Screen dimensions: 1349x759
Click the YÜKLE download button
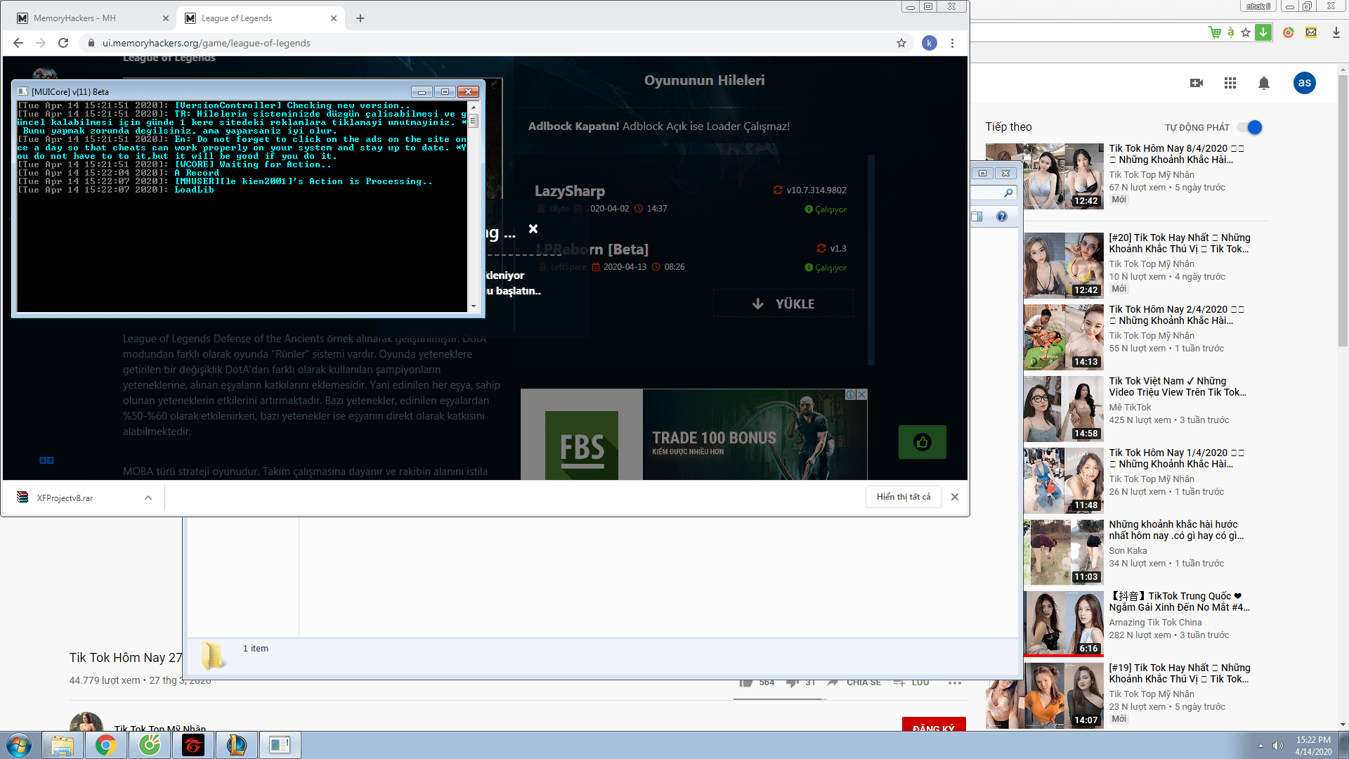click(783, 304)
